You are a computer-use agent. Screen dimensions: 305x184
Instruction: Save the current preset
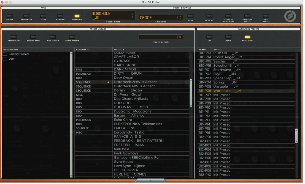[x=190, y=16]
